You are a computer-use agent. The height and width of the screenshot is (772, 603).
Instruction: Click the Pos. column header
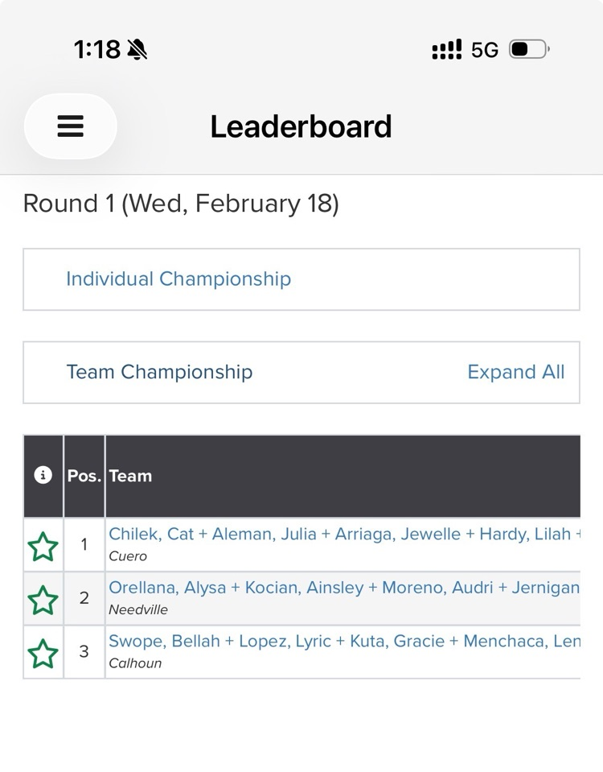(x=84, y=476)
